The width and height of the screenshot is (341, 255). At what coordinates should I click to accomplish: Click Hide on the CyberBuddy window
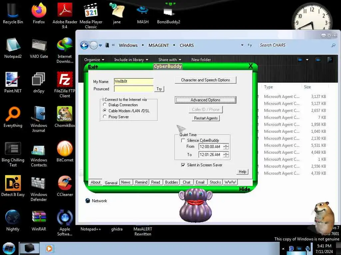point(244,189)
